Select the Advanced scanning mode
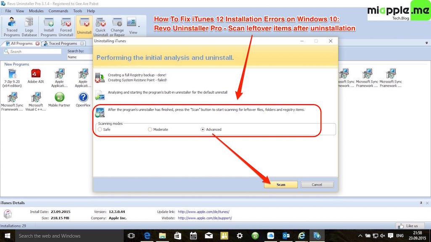The width and height of the screenshot is (431, 242). (x=203, y=129)
